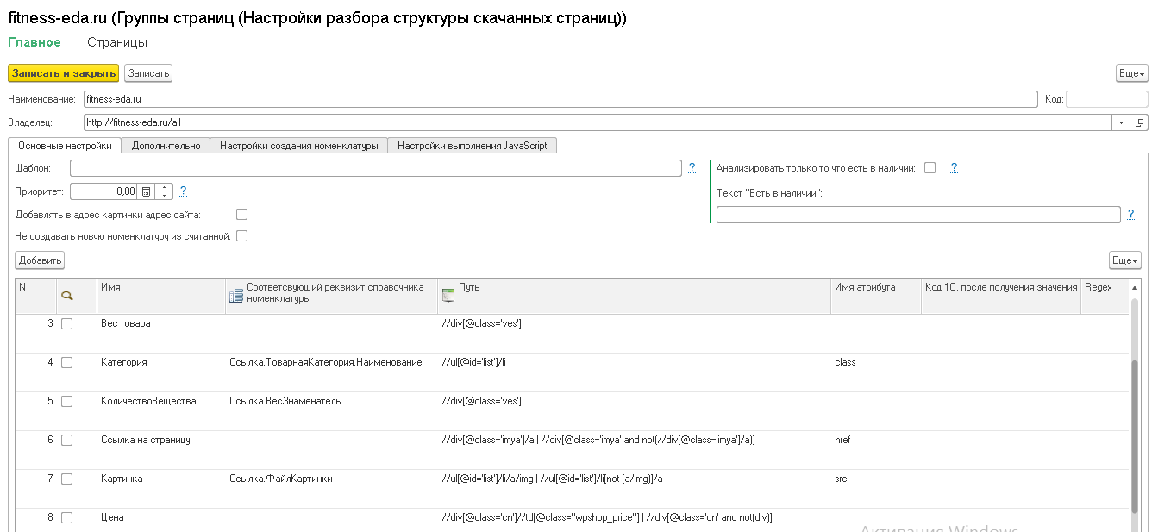Image resolution: width=1152 pixels, height=532 pixels.
Task: Open Владелец link with open-form icon
Action: (x=1139, y=122)
